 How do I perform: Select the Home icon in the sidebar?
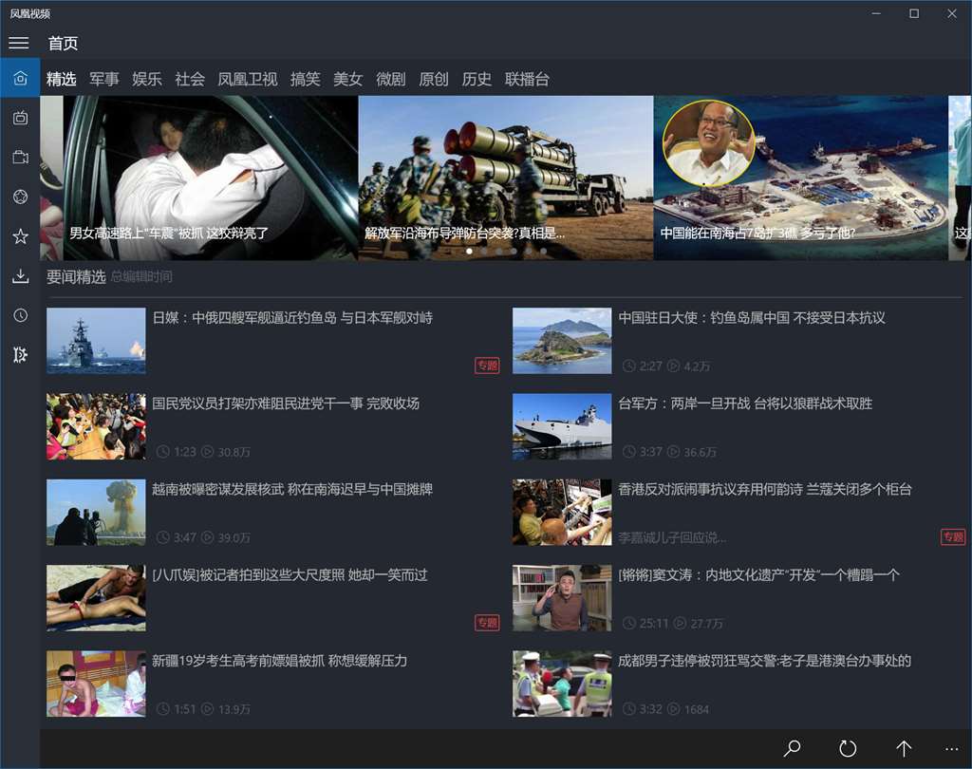[x=20, y=78]
